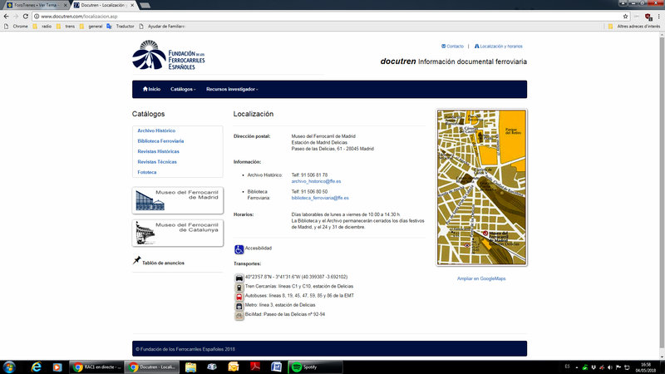Click the BiciMad bicycle icon

coord(239,315)
